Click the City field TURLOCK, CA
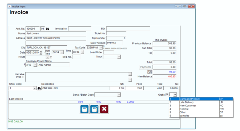The width and height of the screenshot is (240, 131). point(46,47)
